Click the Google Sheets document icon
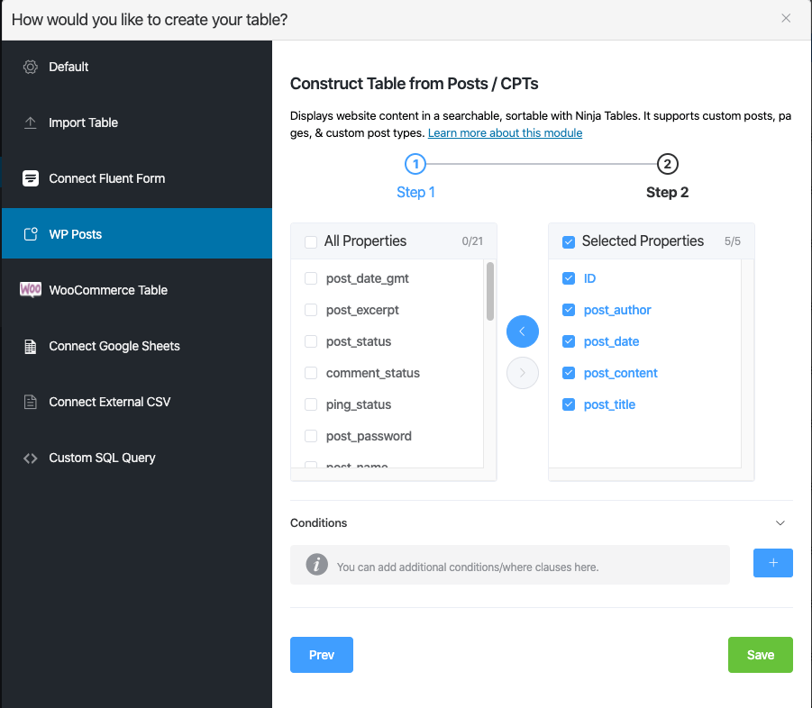Image resolution: width=812 pixels, height=708 pixels. click(x=31, y=346)
